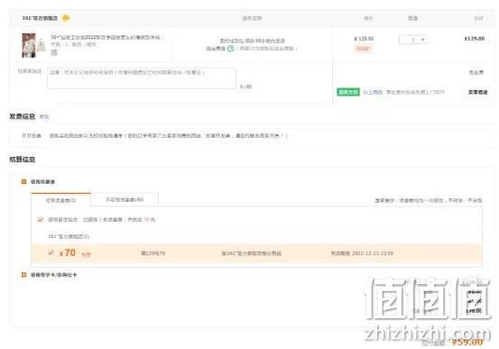Click the quantity number field

pos(413,40)
